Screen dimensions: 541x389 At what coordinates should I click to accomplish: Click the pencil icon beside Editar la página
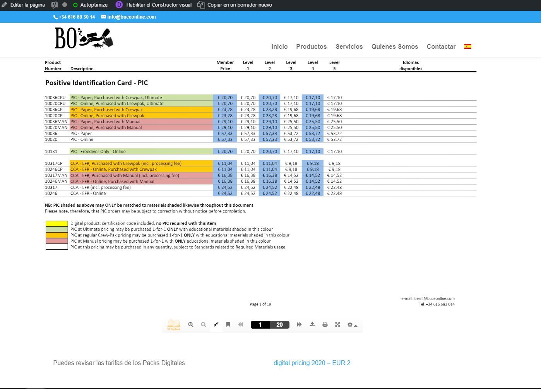(x=4, y=5)
